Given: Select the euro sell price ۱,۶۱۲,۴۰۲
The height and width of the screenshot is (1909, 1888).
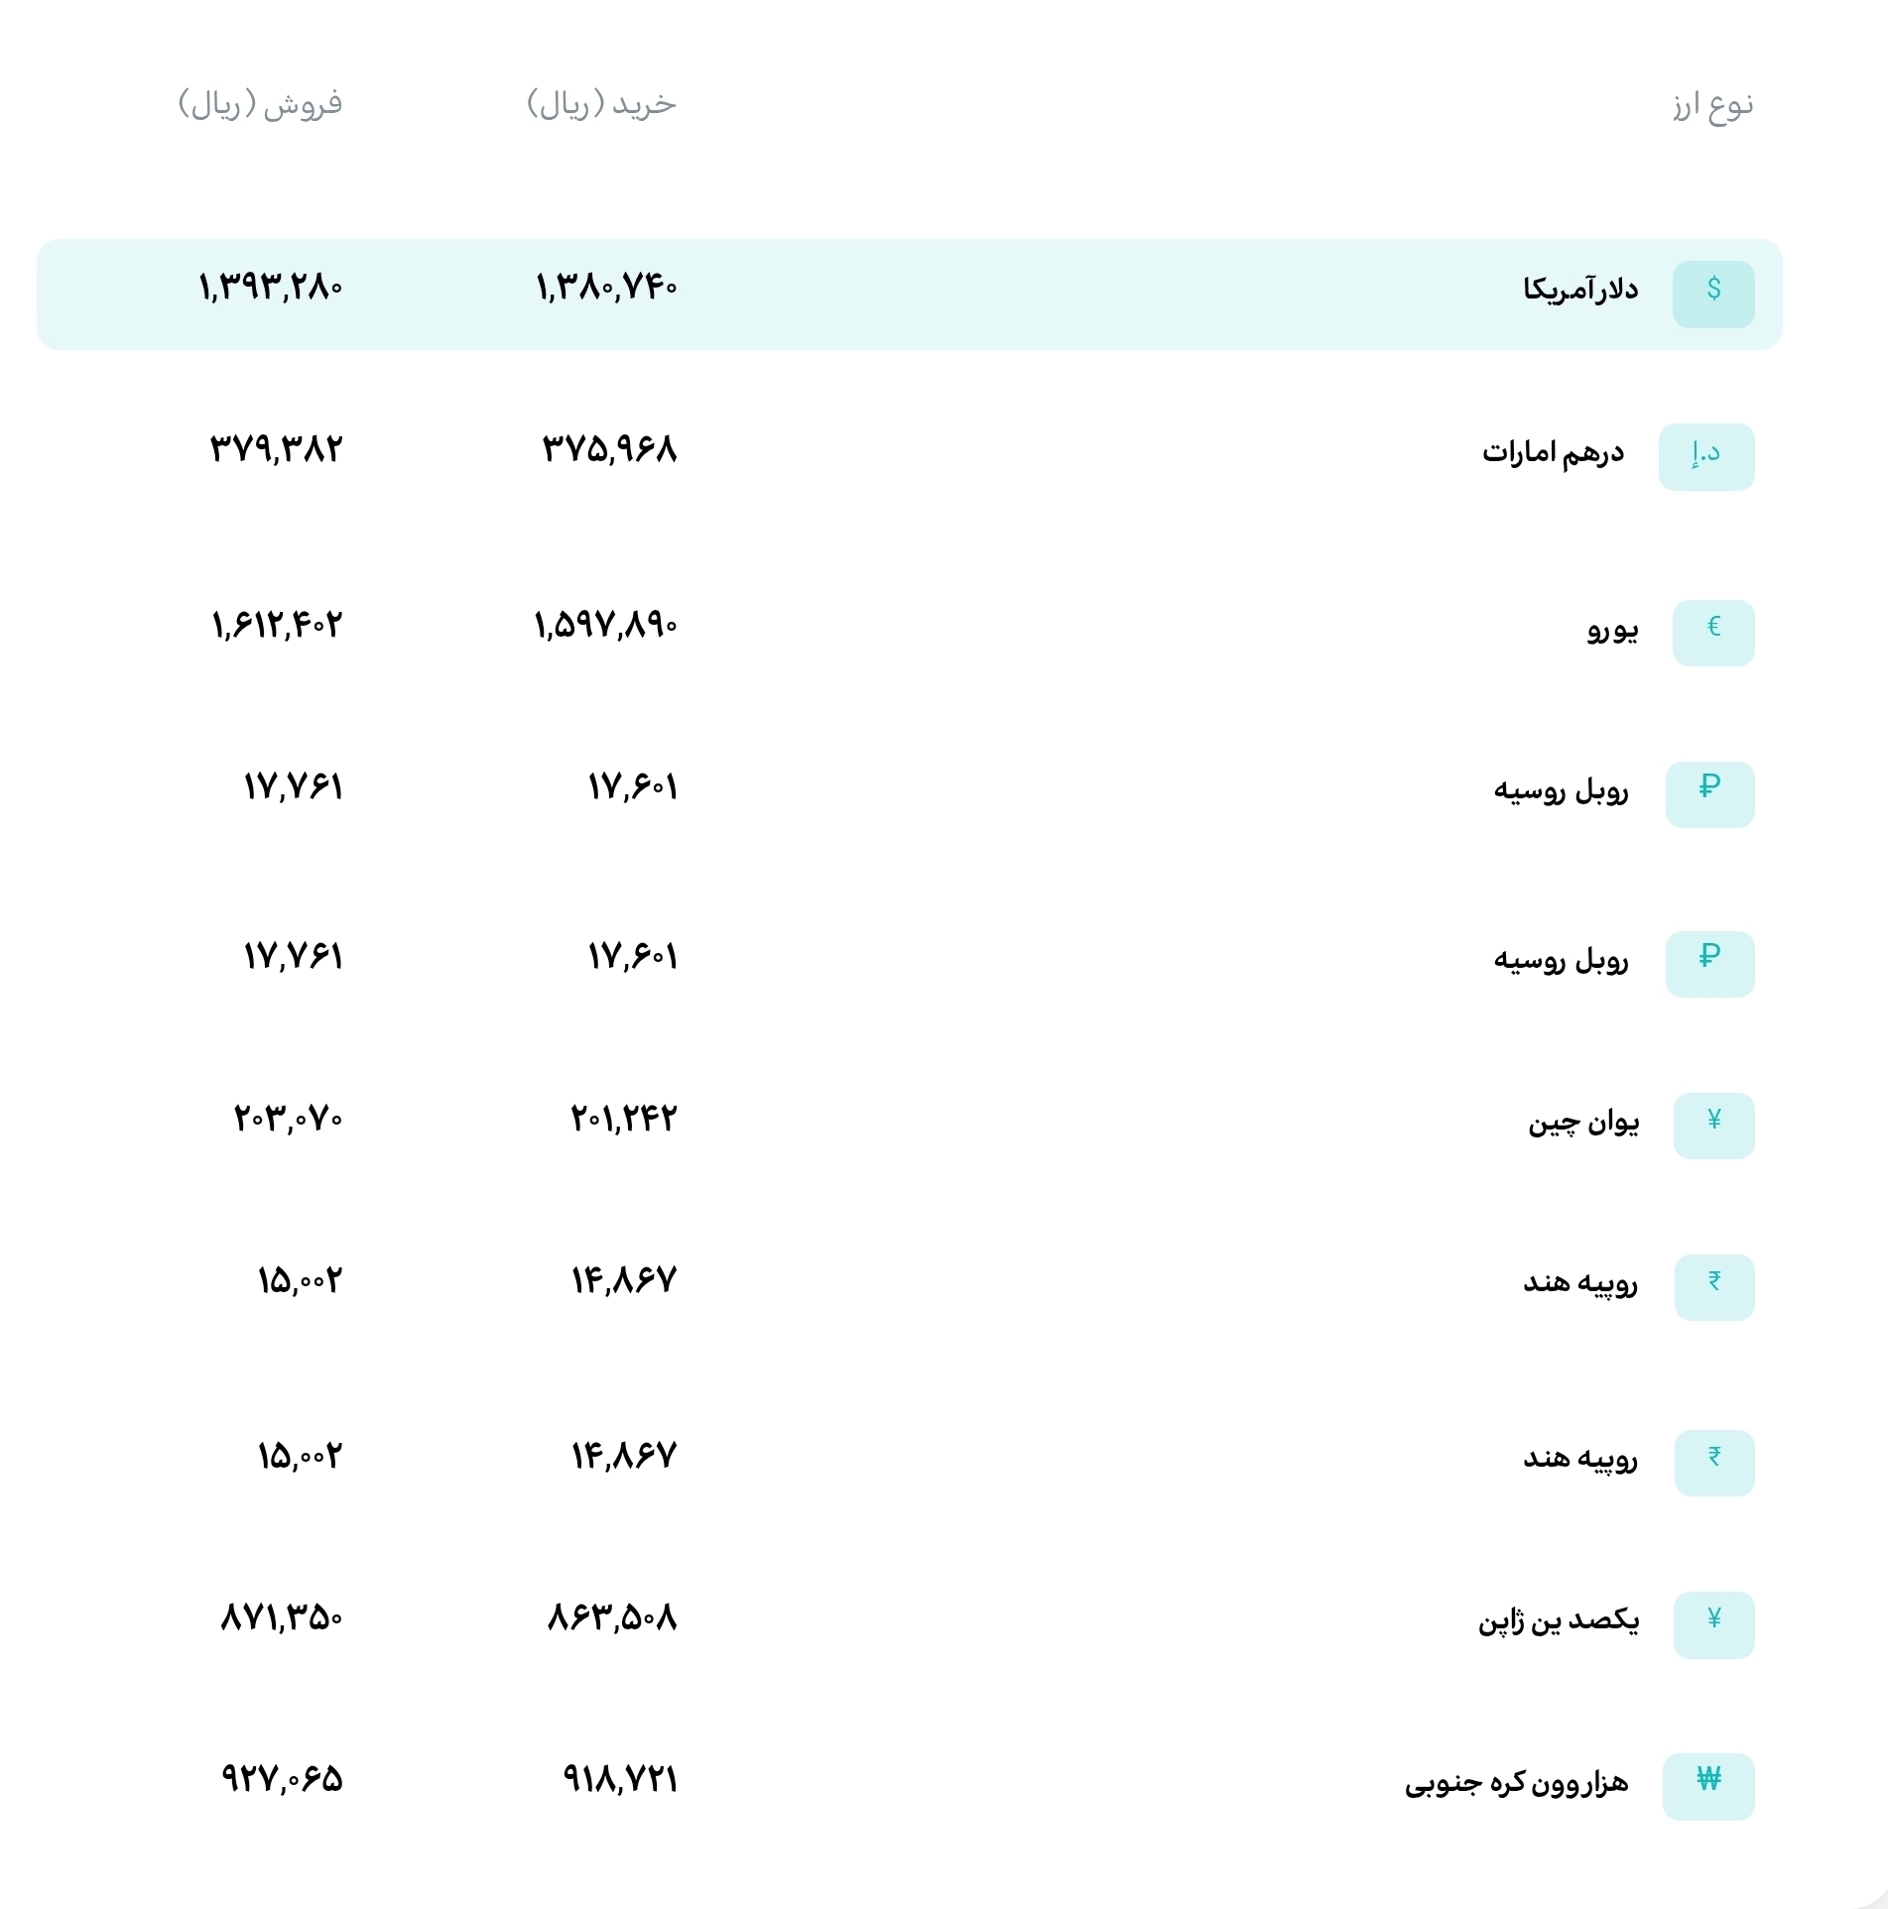Looking at the screenshot, I should click(x=277, y=626).
